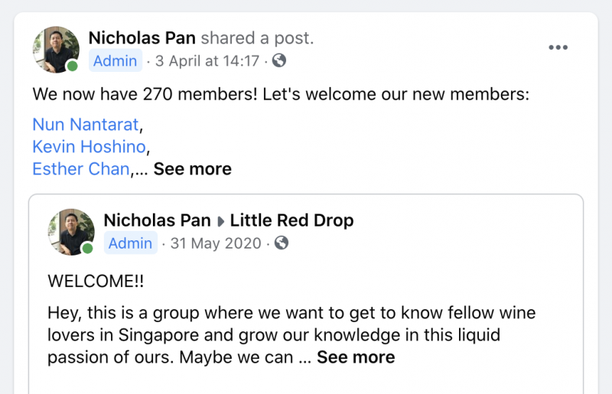The height and width of the screenshot is (394, 612).
Task: Click Nicholas Pan's top profile picture
Action: click(56, 50)
